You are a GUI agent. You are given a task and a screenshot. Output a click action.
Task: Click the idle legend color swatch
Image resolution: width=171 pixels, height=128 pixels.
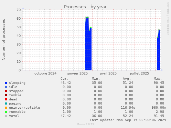(x=6, y=87)
